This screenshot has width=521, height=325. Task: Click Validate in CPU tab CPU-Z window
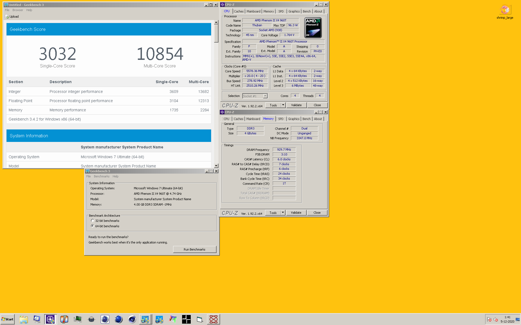tap(296, 105)
